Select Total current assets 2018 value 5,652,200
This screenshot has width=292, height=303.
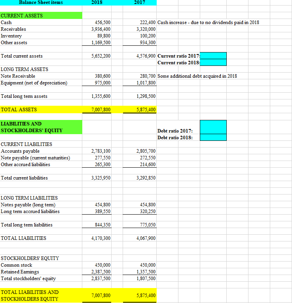pyautogui.click(x=101, y=56)
